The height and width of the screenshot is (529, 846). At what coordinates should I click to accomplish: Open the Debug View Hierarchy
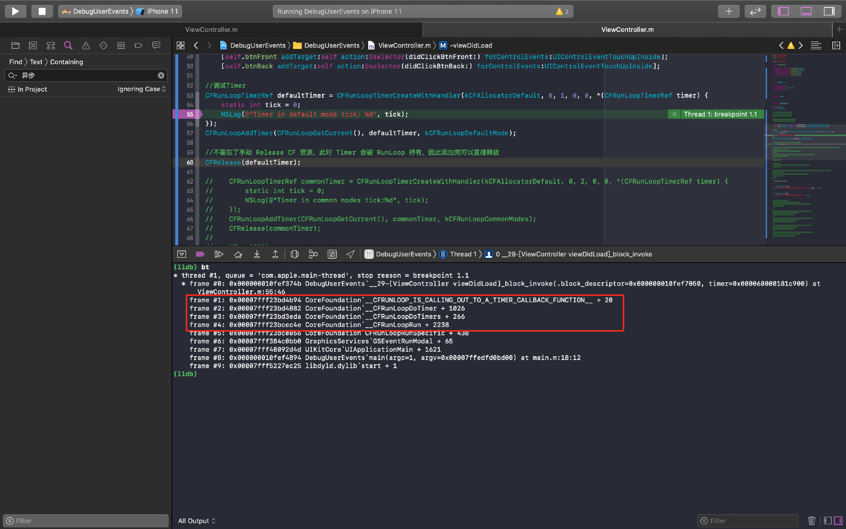click(294, 254)
